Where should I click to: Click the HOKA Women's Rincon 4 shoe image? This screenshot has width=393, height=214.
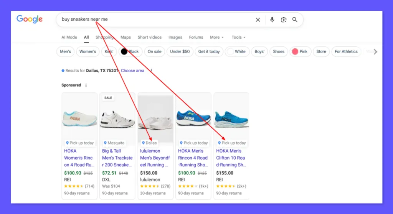coord(79,118)
